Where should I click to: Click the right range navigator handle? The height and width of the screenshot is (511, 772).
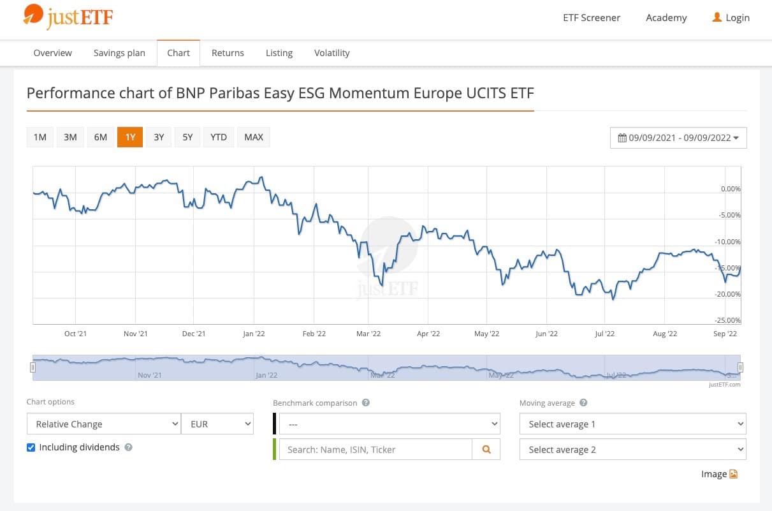point(741,367)
